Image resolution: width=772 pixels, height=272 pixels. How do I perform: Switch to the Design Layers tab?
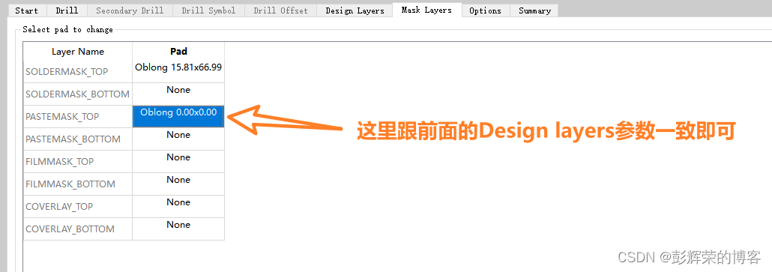355,10
